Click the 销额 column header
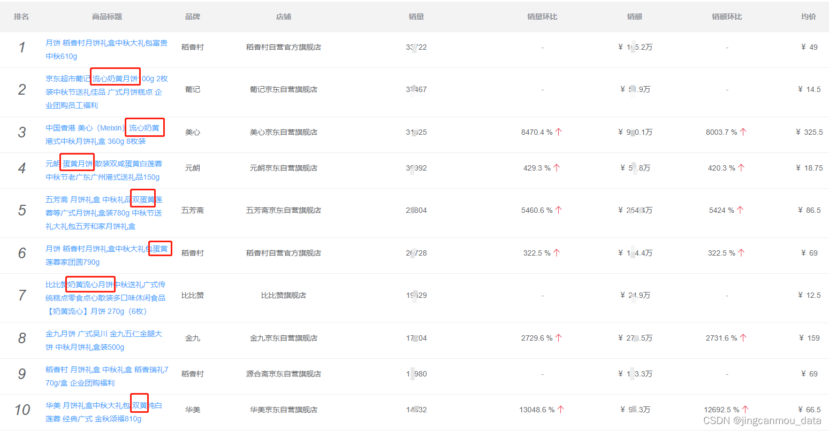The image size is (829, 431). 635,17
